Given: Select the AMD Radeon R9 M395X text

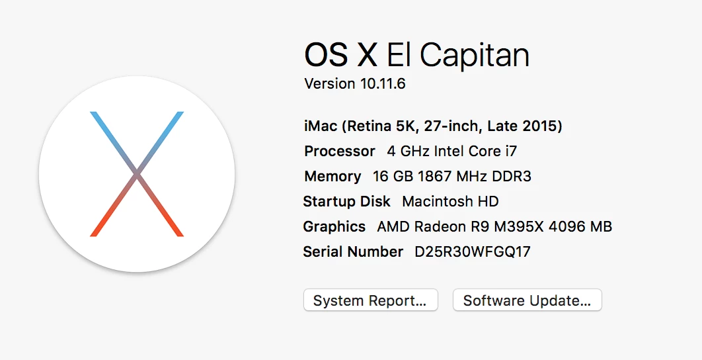Looking at the screenshot, I should tap(460, 226).
